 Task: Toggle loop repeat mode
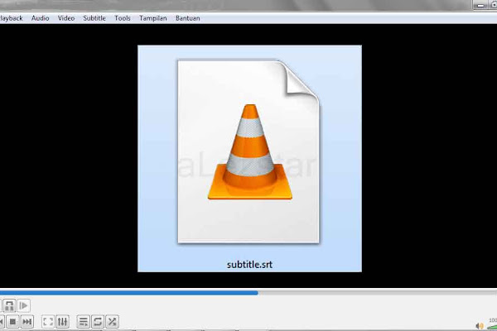pyautogui.click(x=98, y=322)
